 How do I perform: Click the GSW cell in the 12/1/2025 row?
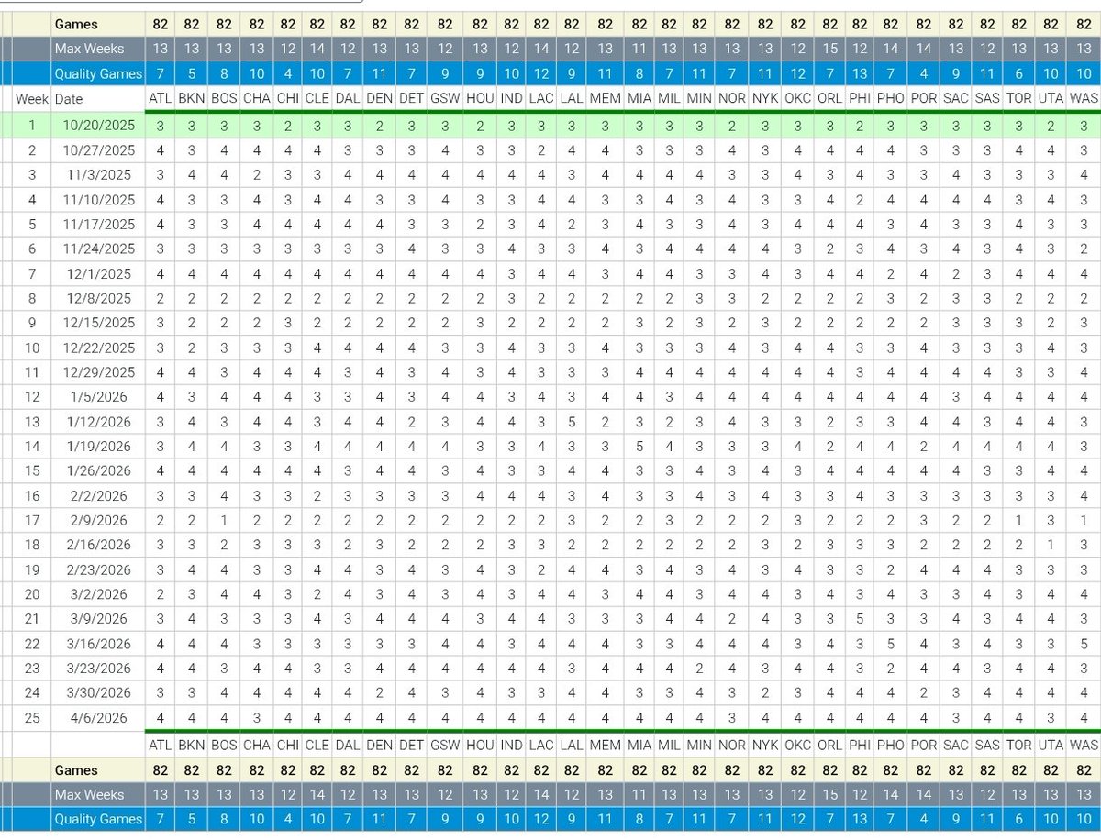(x=444, y=273)
